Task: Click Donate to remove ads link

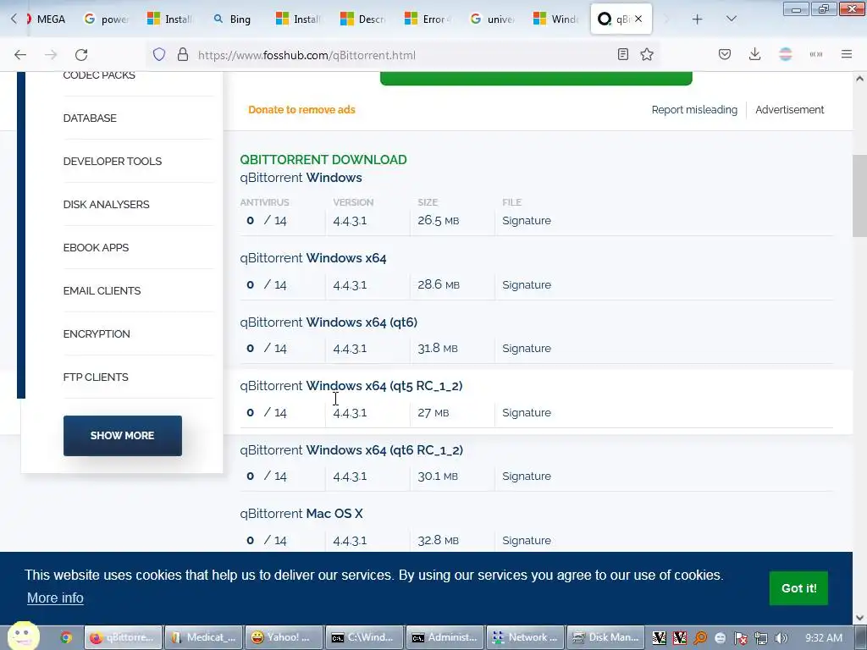Action: tap(301, 109)
